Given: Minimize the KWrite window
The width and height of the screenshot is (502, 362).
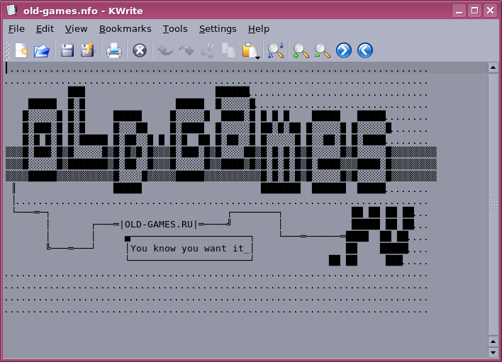Looking at the screenshot, I should (459, 11).
